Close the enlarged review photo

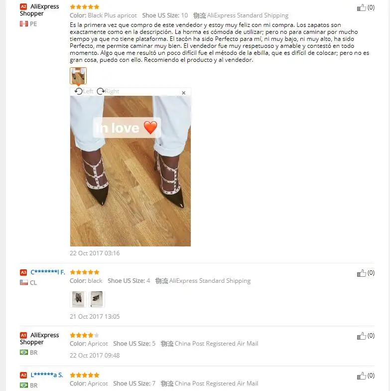pyautogui.click(x=183, y=93)
